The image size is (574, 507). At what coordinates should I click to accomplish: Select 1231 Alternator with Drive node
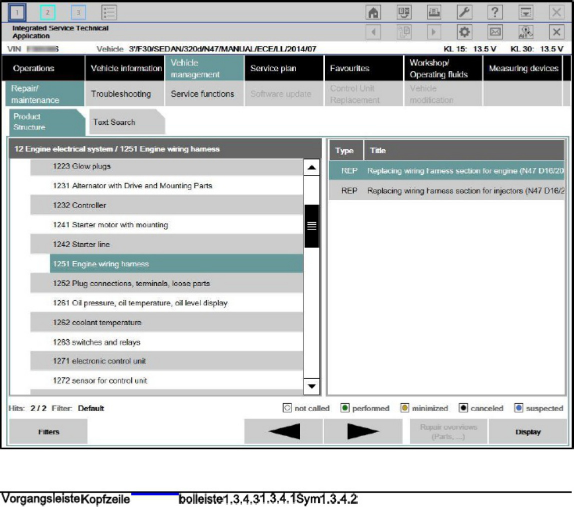(x=166, y=186)
